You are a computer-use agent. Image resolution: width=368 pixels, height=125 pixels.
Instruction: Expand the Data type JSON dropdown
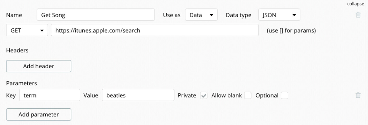click(x=279, y=15)
